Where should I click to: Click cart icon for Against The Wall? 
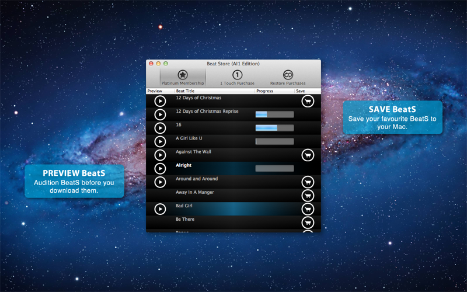click(x=308, y=155)
